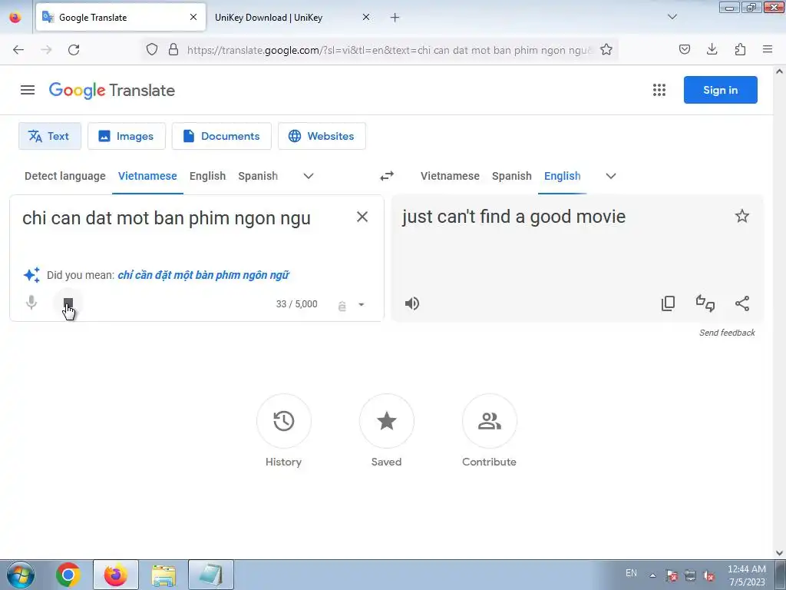Stop source text audio playback
Screen dimensions: 786x590
coord(68,303)
